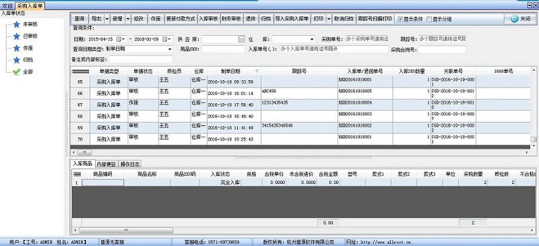Screen dimensions: 539x246
Task: Switch to the 操作日志 tab
Action: coord(131,164)
